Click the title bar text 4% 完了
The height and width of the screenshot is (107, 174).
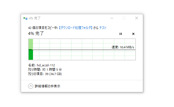(x=35, y=18)
